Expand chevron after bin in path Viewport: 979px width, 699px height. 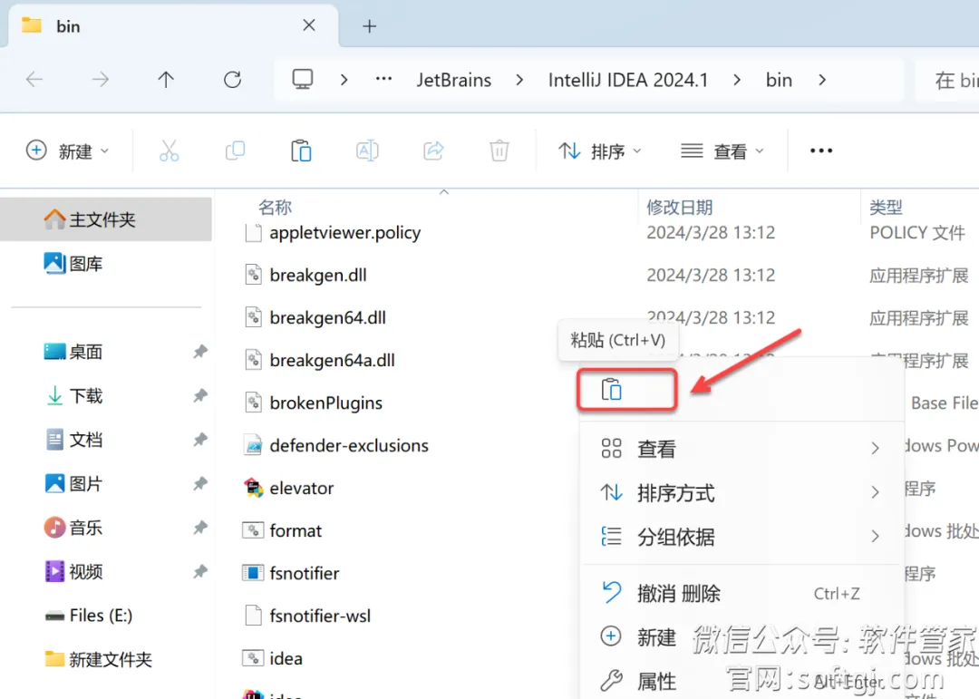click(x=822, y=80)
